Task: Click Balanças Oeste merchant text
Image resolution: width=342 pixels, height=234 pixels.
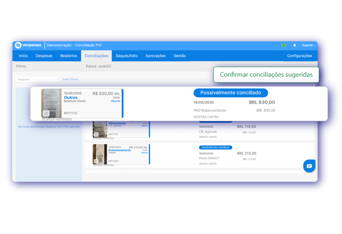Action: [x=75, y=101]
